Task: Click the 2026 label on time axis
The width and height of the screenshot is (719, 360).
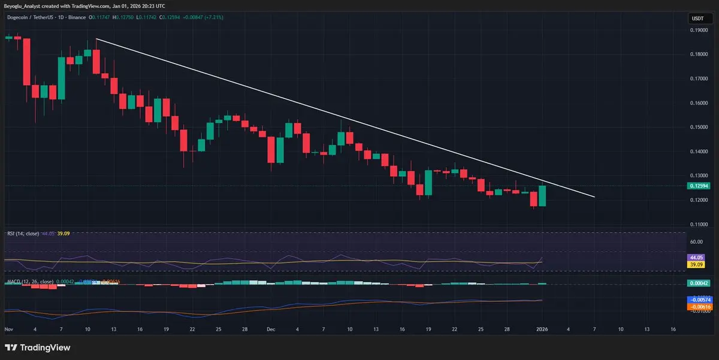Action: tap(542, 329)
